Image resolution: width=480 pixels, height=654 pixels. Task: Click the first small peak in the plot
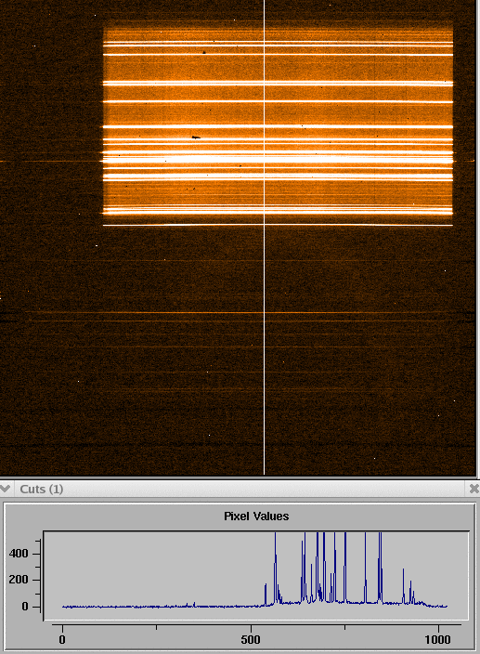[266, 595]
